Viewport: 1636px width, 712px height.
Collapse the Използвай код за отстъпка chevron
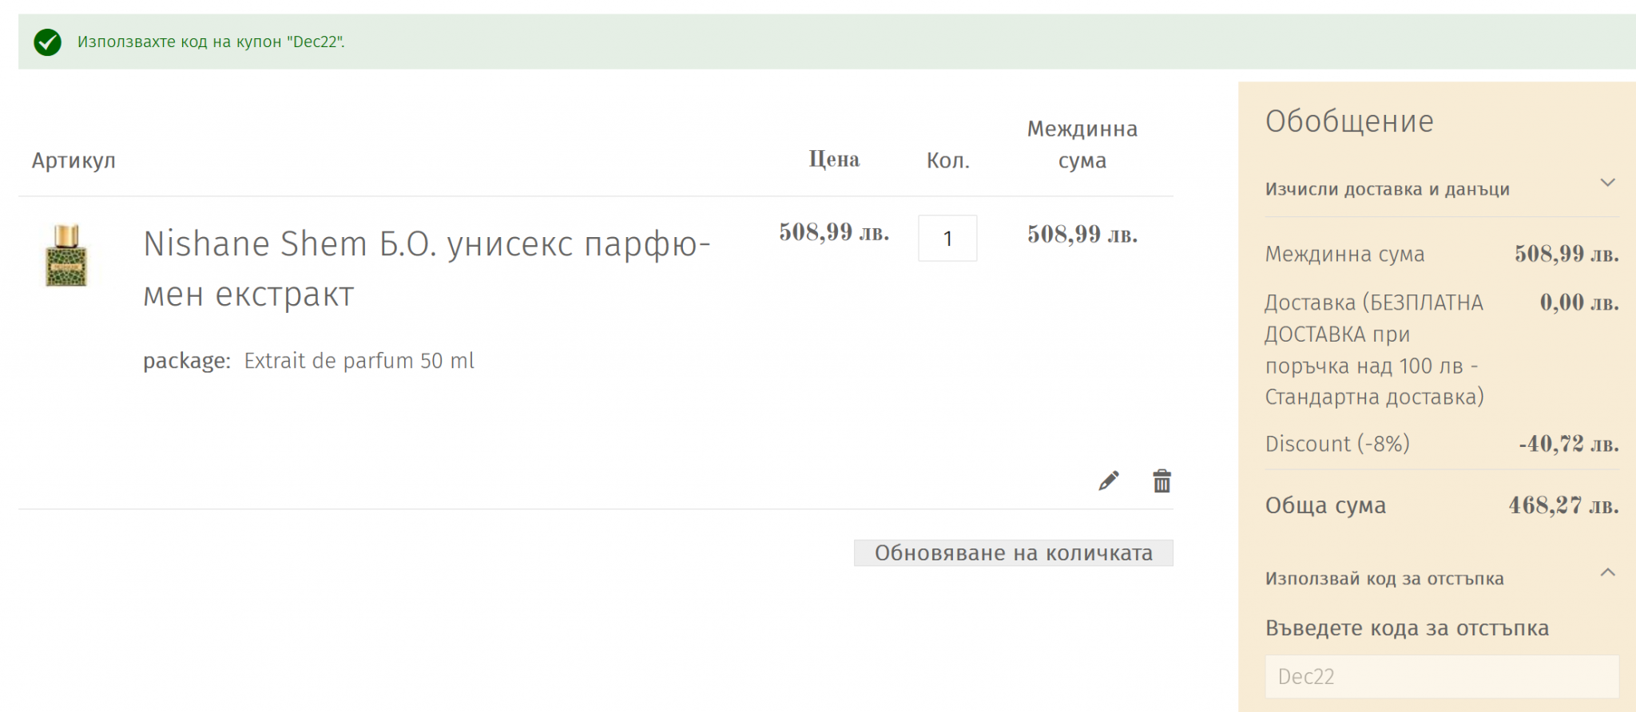(x=1607, y=572)
